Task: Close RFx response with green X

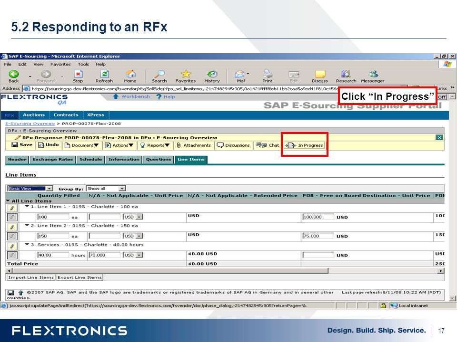Action: [439, 137]
